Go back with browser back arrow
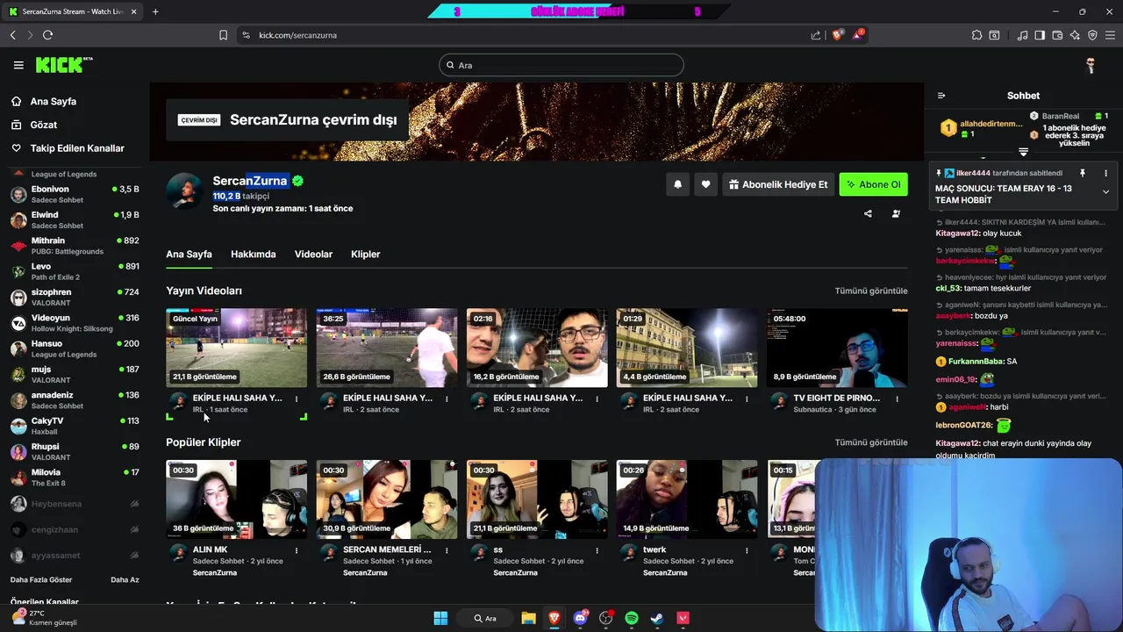 point(12,35)
